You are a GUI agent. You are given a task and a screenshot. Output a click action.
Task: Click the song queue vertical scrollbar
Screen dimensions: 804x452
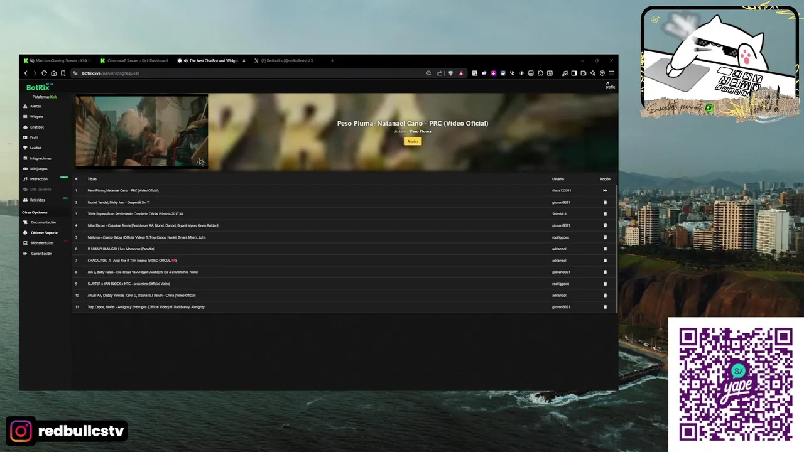tap(616, 248)
